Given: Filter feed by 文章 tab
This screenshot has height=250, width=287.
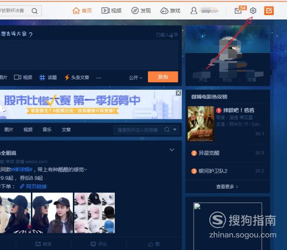Looking at the screenshot, I should pos(66,130).
